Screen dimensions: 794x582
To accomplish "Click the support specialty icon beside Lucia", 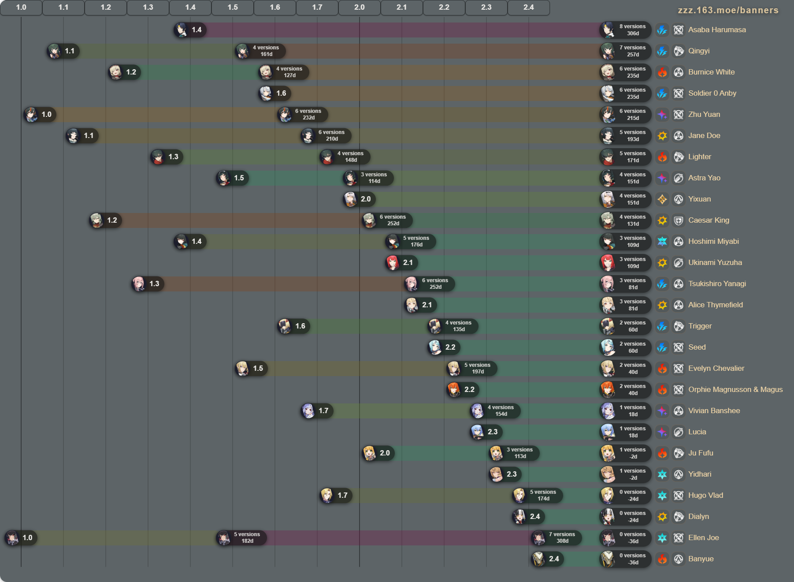I will [x=679, y=432].
